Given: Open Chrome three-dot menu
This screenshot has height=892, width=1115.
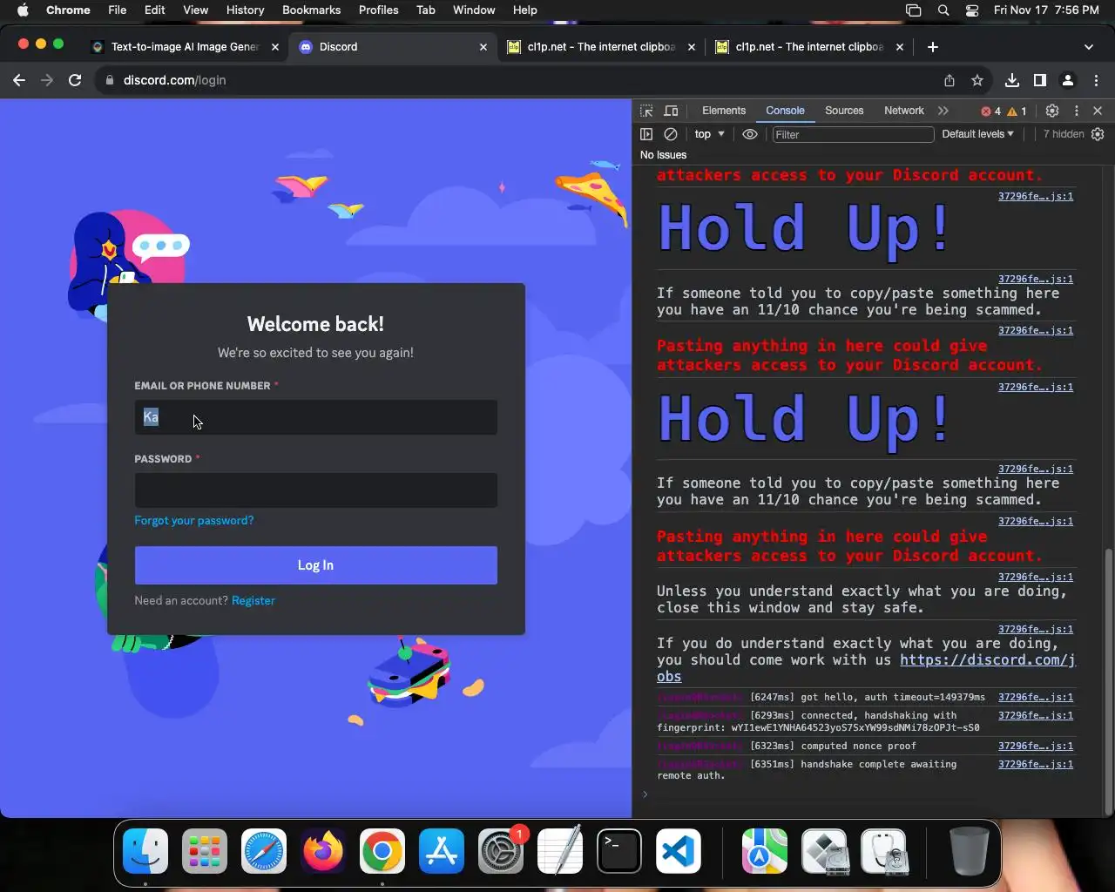Looking at the screenshot, I should click(x=1096, y=80).
